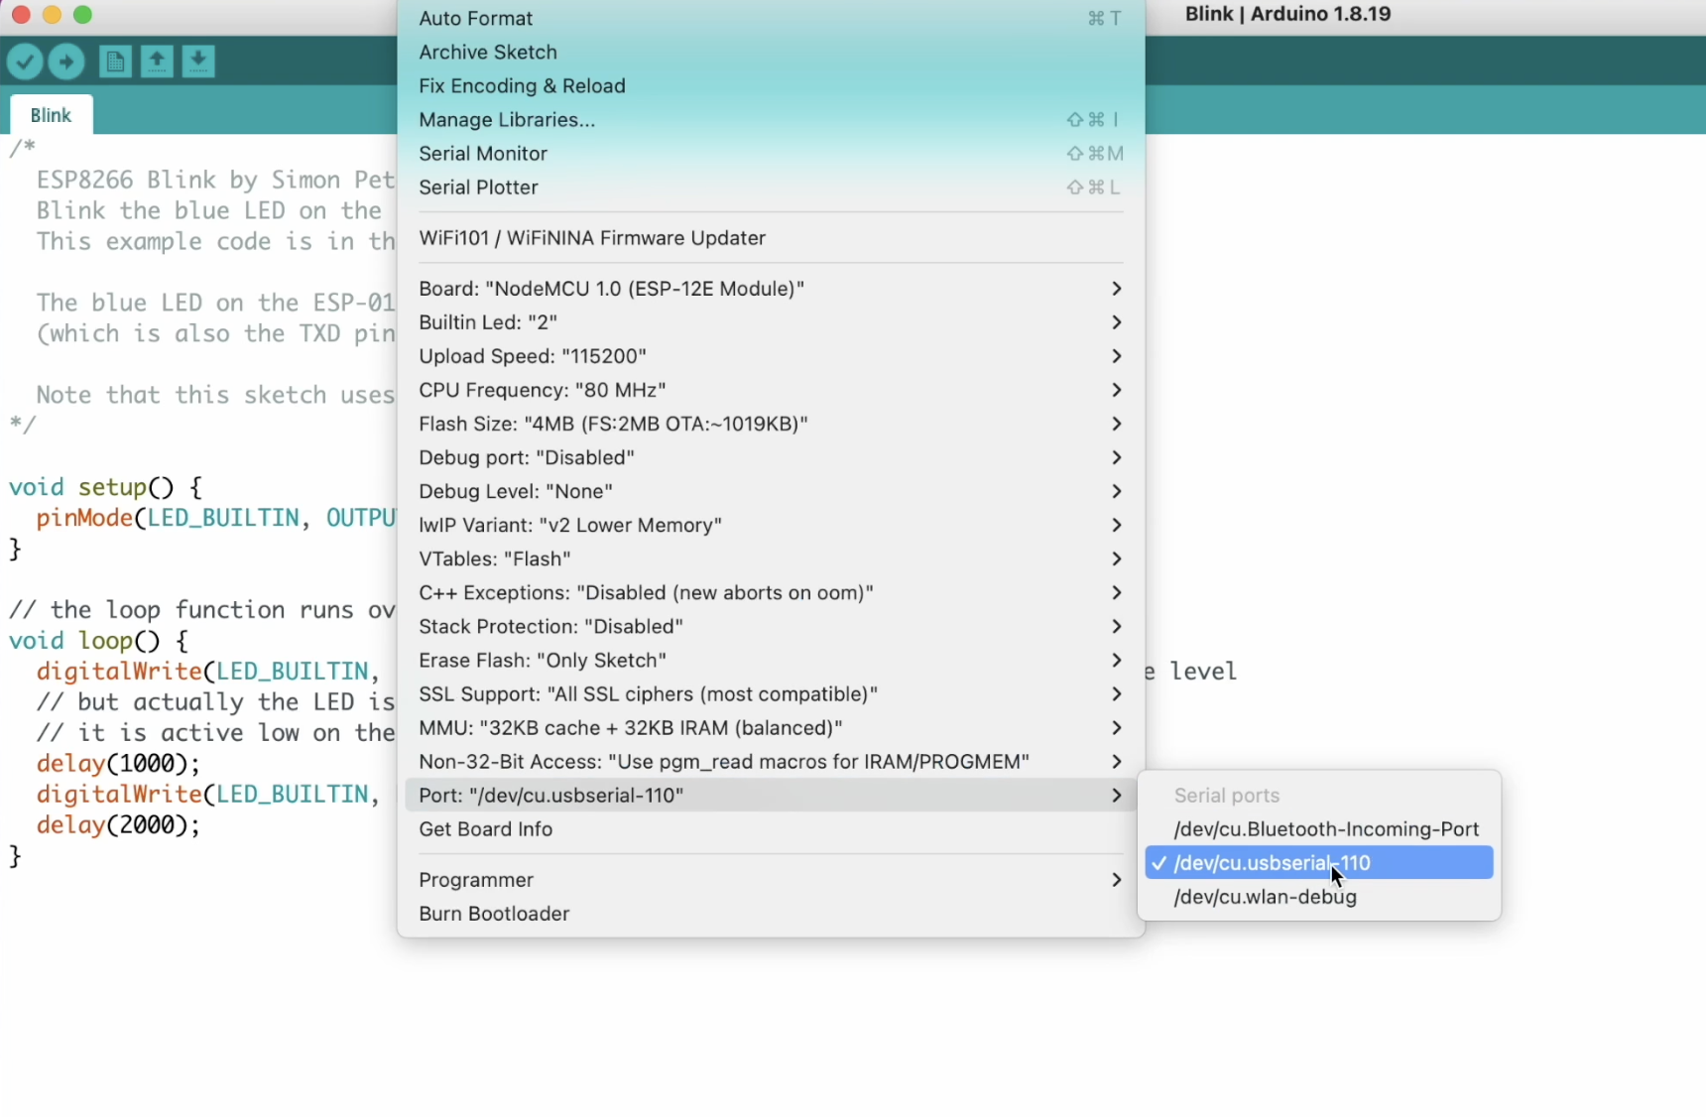Expand the MMU cache submenu
The image size is (1706, 1117).
pyautogui.click(x=771, y=727)
